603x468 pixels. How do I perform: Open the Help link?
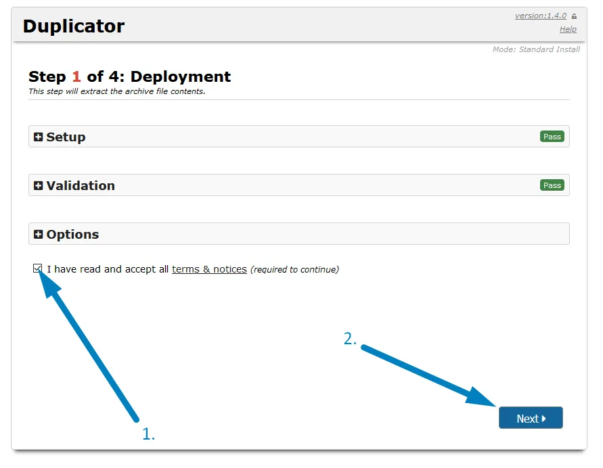pos(568,29)
